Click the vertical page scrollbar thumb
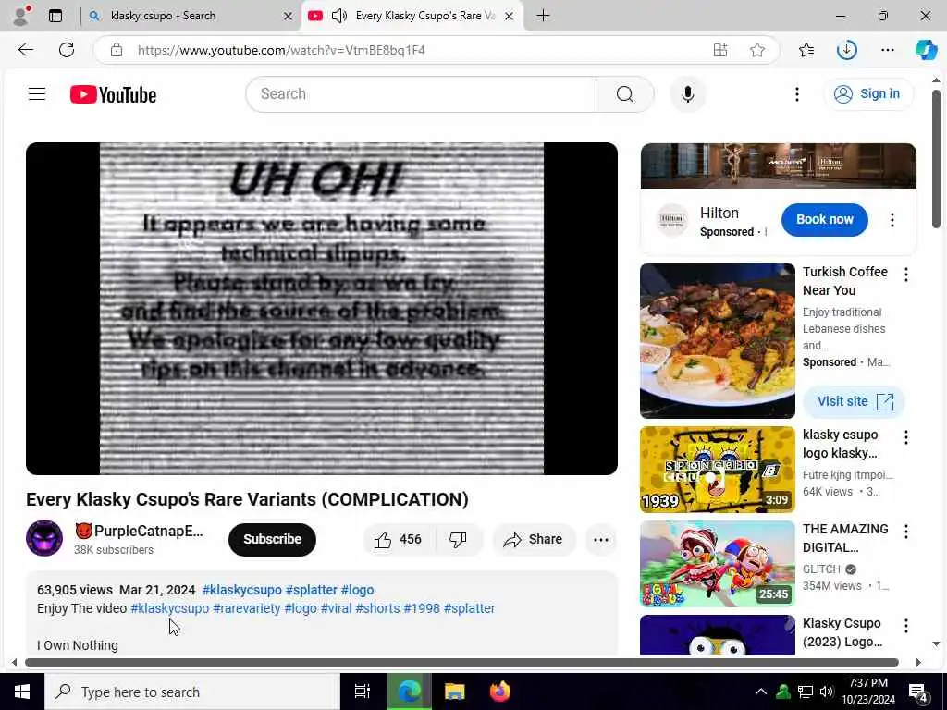The image size is (947, 710). [936, 159]
